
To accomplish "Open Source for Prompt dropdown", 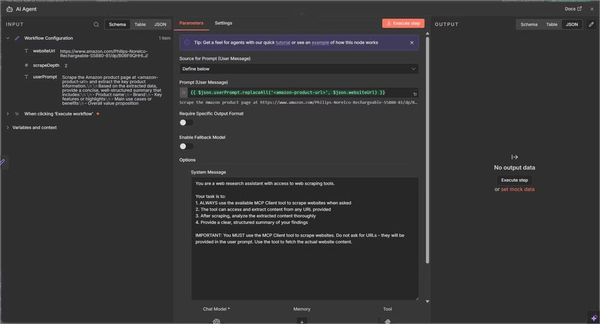I will coord(299,69).
